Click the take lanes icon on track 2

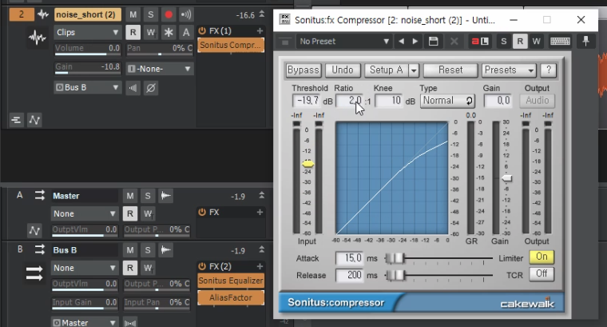click(x=16, y=120)
